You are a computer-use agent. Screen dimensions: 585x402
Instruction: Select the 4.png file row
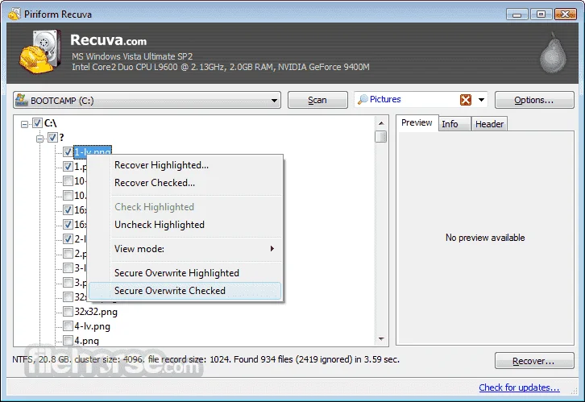(86, 341)
